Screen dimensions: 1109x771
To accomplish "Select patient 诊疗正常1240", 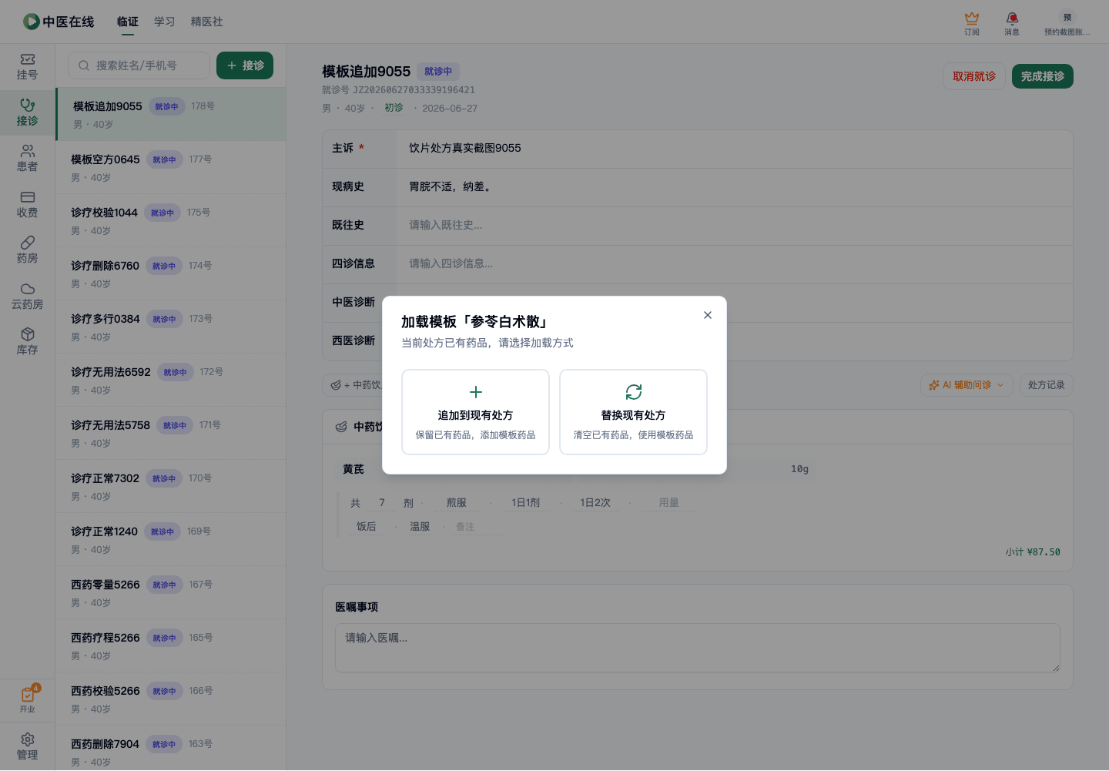I will click(x=171, y=539).
